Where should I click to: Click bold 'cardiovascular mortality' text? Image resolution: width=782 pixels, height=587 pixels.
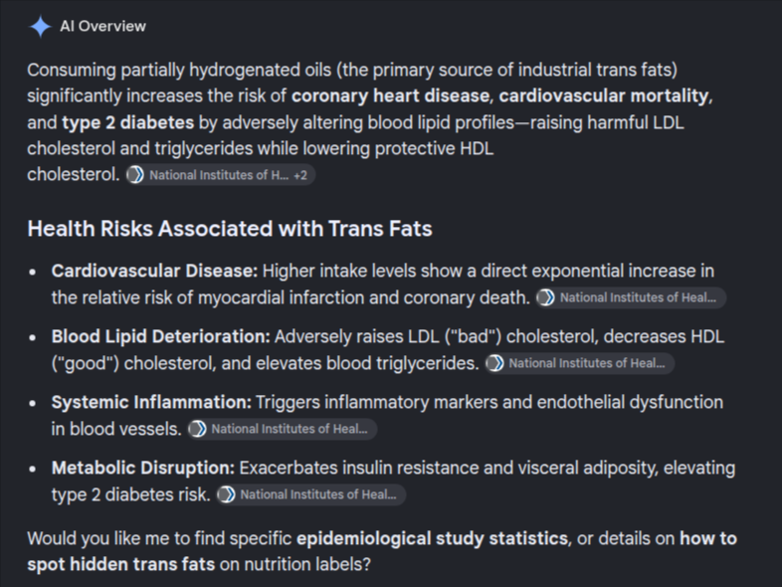pyautogui.click(x=604, y=96)
